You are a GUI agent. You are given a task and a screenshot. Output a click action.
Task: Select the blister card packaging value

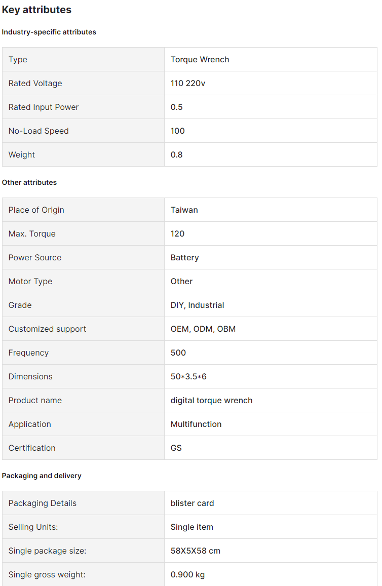[192, 503]
